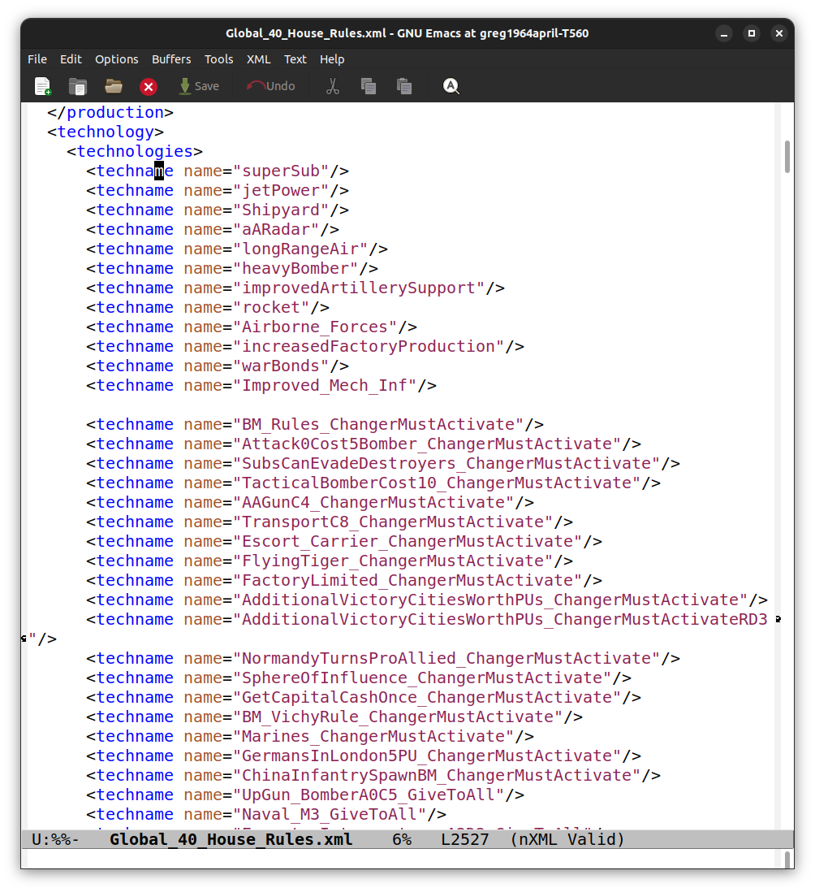Viewport: 815px width, 892px height.
Task: Click the "aARadar" attribute value
Action: click(x=276, y=229)
